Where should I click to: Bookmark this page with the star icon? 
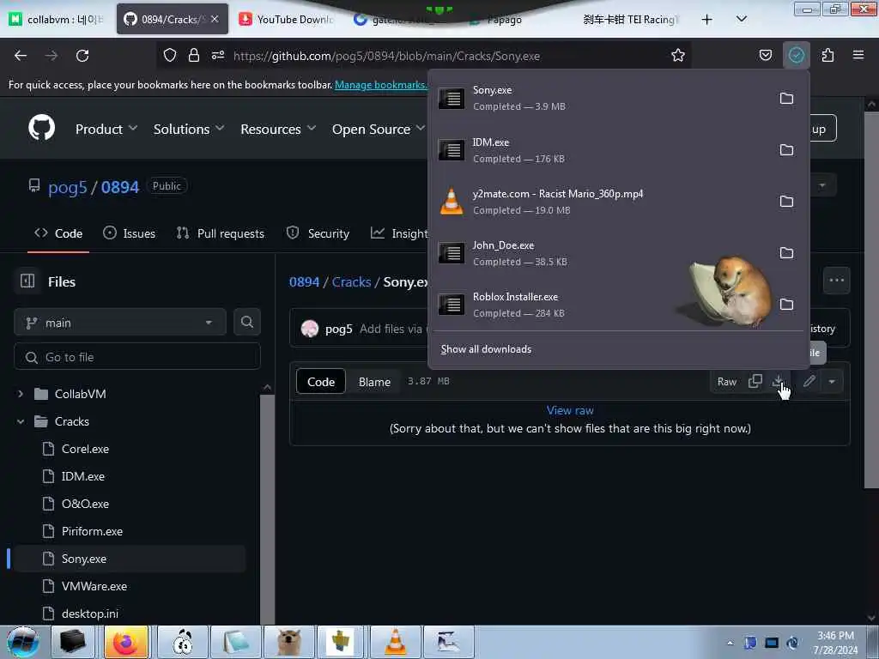pos(678,56)
